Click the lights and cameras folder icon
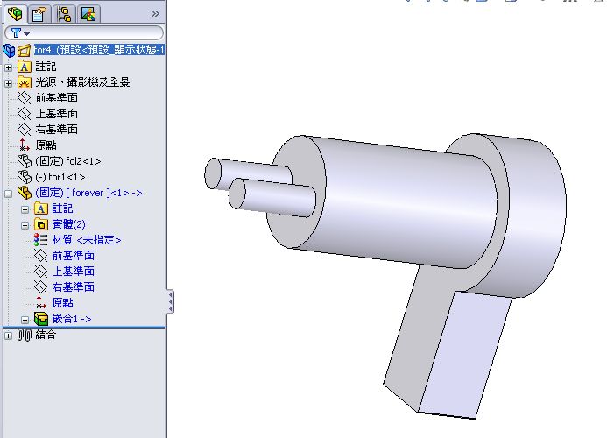The height and width of the screenshot is (438, 607). click(x=24, y=82)
